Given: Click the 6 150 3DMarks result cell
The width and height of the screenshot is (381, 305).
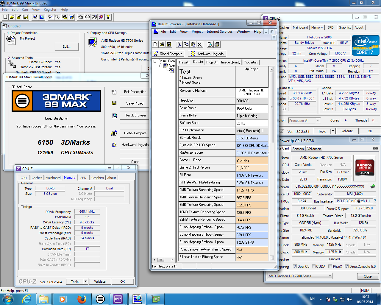Looking at the screenshot, I should pos(252,138).
